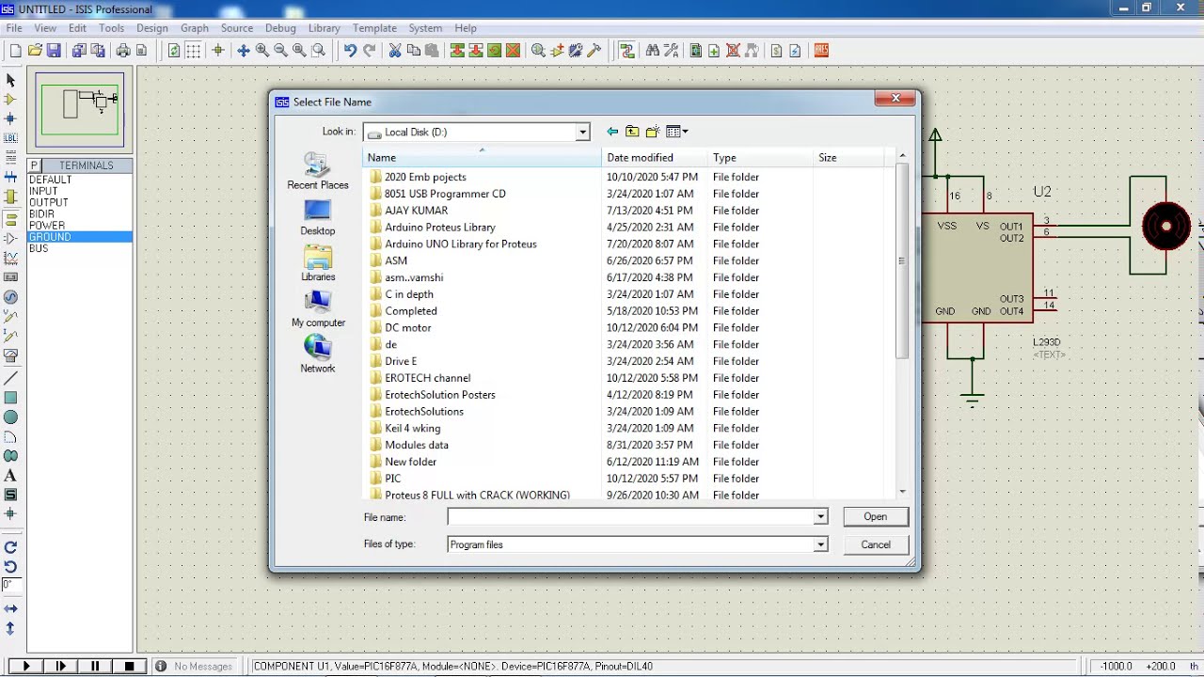Image resolution: width=1204 pixels, height=677 pixels.
Task: Click the New Design file icon
Action: point(15,51)
